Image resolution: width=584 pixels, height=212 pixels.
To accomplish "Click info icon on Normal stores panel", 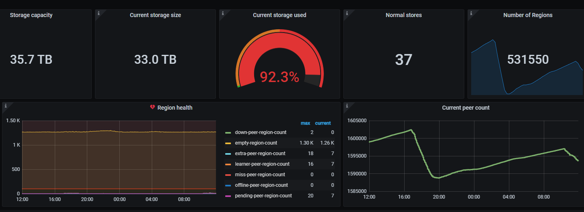I will tap(346, 13).
